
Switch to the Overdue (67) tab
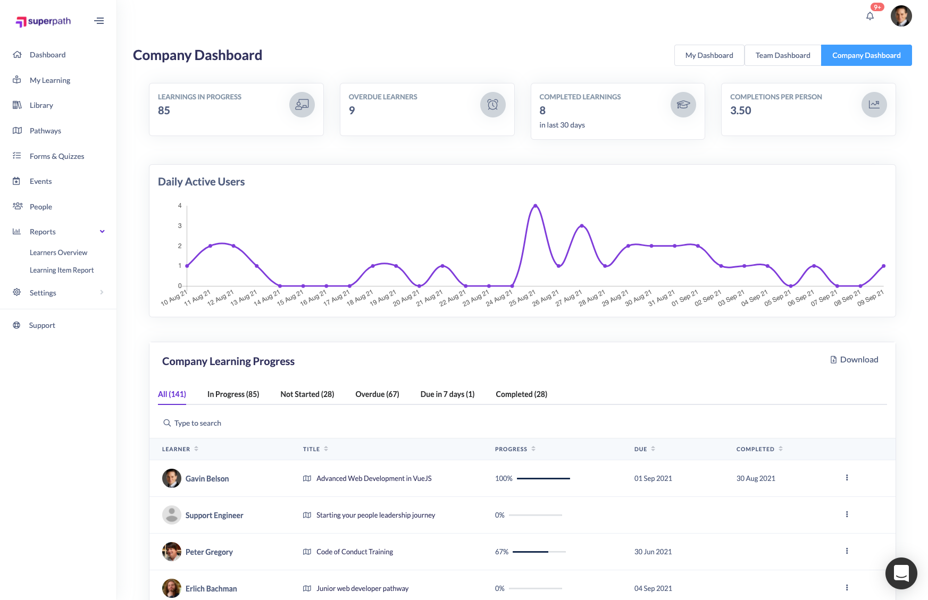pyautogui.click(x=377, y=394)
